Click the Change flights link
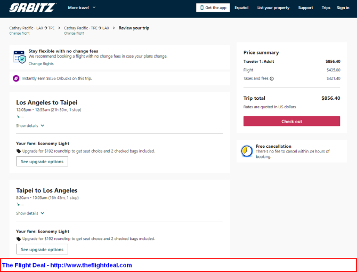The width and height of the screenshot is (357, 272). [x=41, y=64]
